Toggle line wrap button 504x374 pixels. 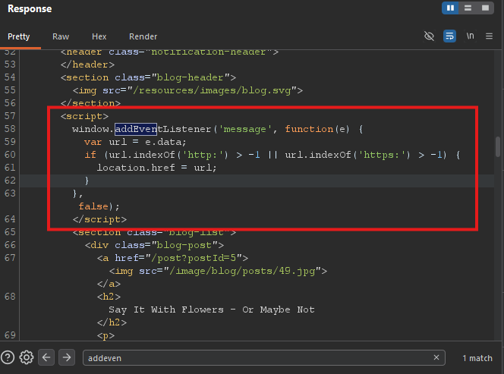449,36
